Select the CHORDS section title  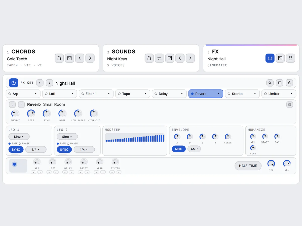pyautogui.click(x=23, y=51)
